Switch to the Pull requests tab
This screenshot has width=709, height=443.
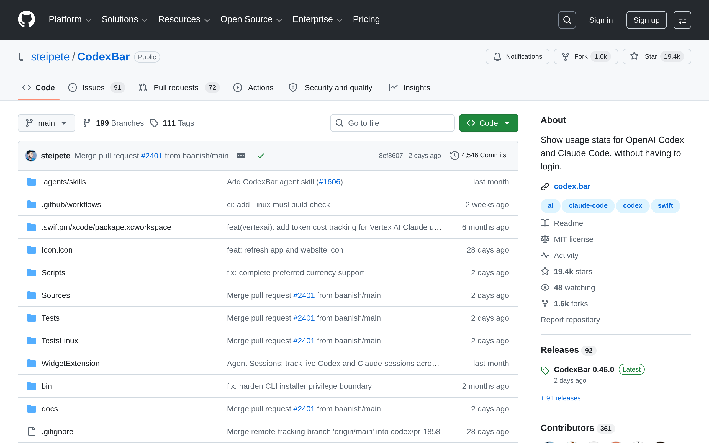point(179,87)
